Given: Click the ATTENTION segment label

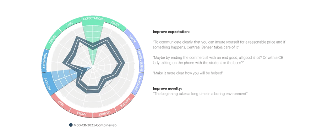Looking at the screenshot, I should [x=45, y=61].
